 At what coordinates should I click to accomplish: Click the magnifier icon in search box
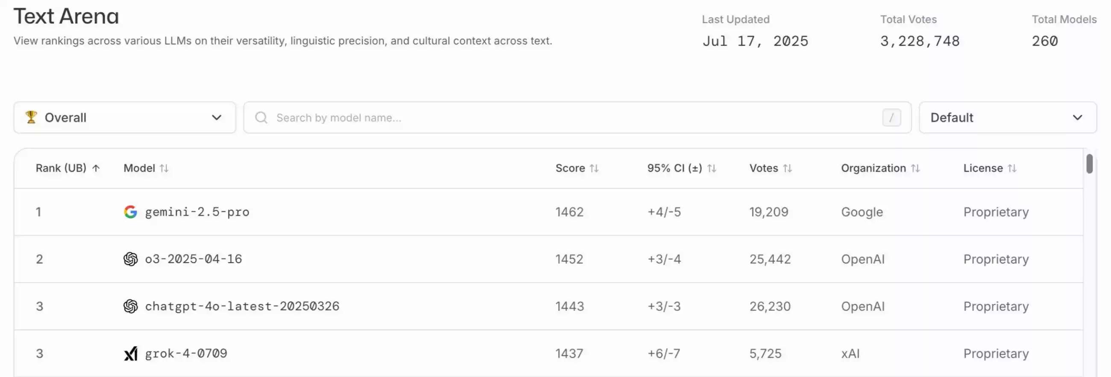pyautogui.click(x=261, y=117)
